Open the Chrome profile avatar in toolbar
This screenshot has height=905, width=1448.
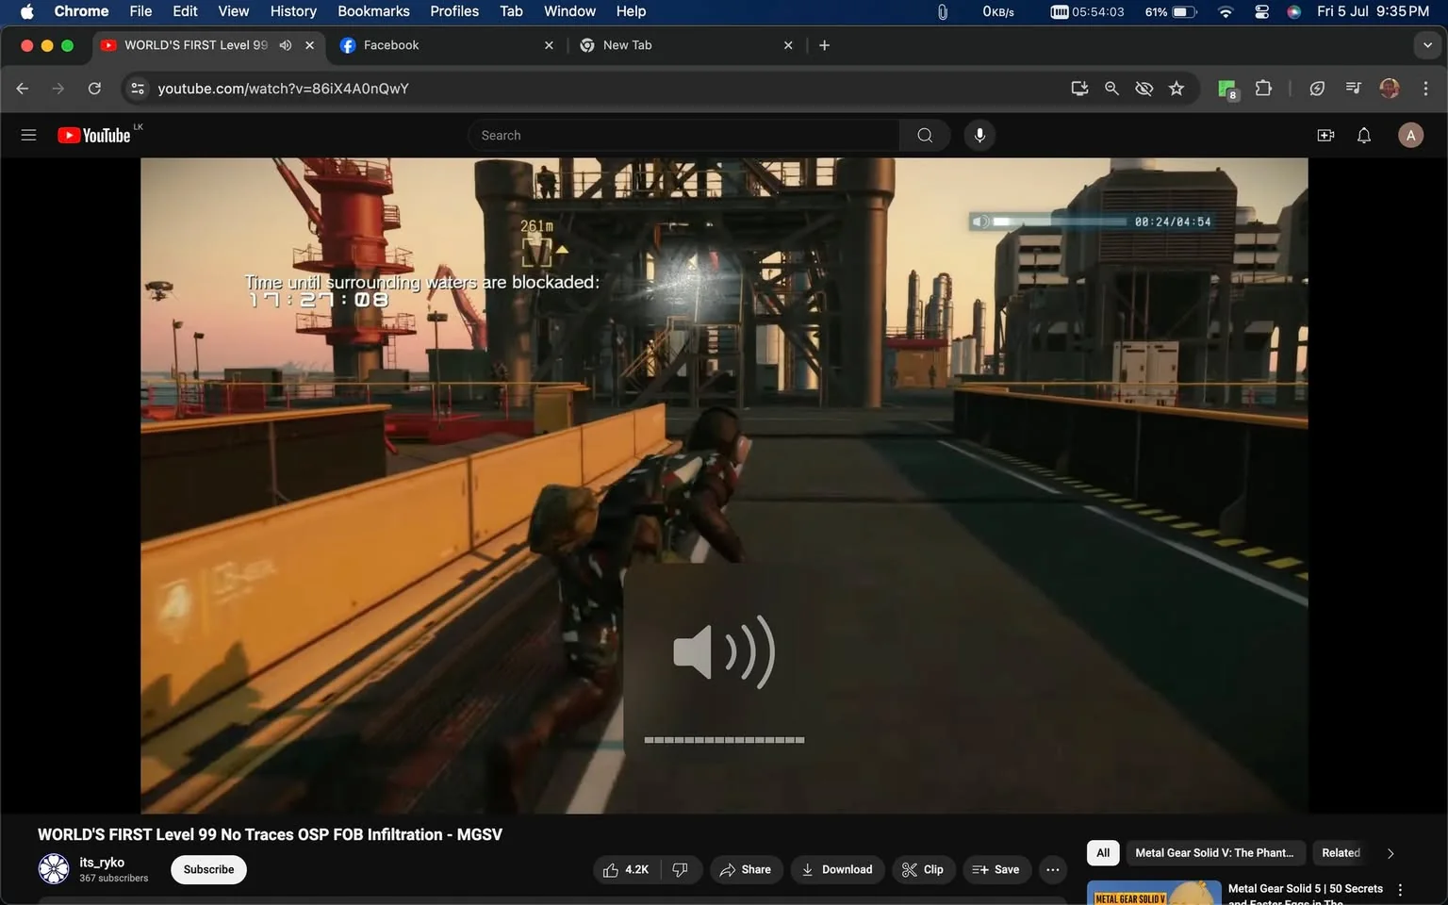pos(1390,88)
